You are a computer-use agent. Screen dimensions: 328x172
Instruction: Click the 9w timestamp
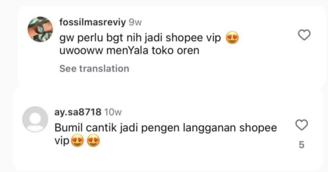click(135, 22)
